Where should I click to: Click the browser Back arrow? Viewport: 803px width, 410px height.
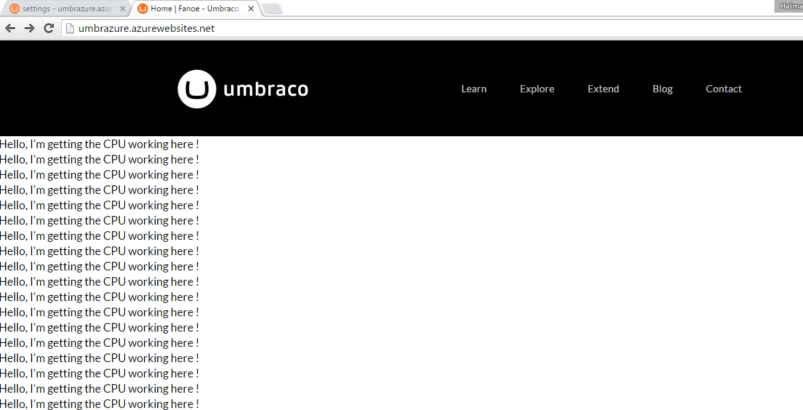coord(10,28)
